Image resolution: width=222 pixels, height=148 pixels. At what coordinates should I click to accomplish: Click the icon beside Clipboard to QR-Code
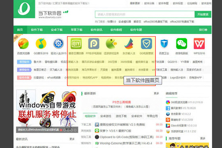click(97, 137)
